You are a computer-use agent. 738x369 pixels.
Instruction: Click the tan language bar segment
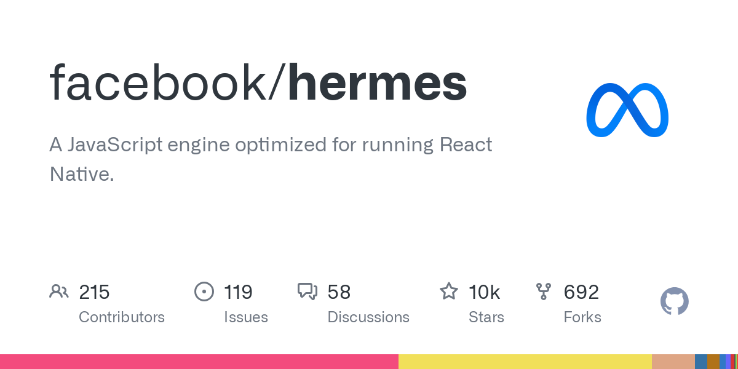coord(673,362)
